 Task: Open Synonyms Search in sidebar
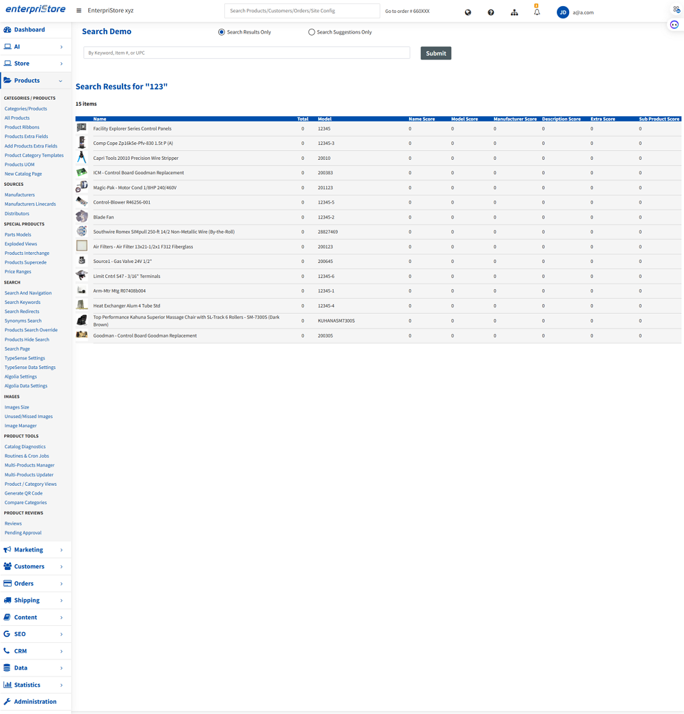(23, 320)
